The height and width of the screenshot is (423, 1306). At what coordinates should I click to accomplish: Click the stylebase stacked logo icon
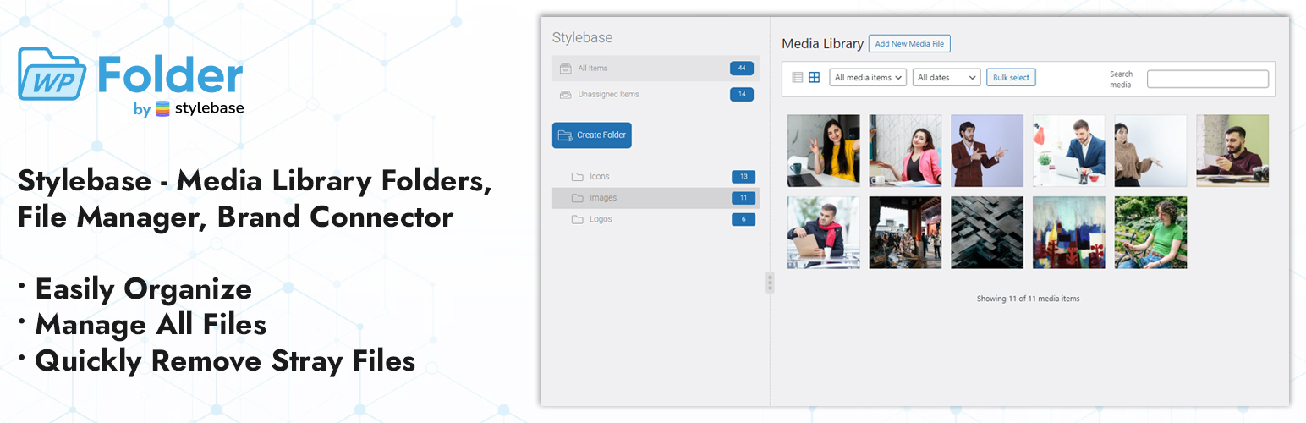(163, 109)
